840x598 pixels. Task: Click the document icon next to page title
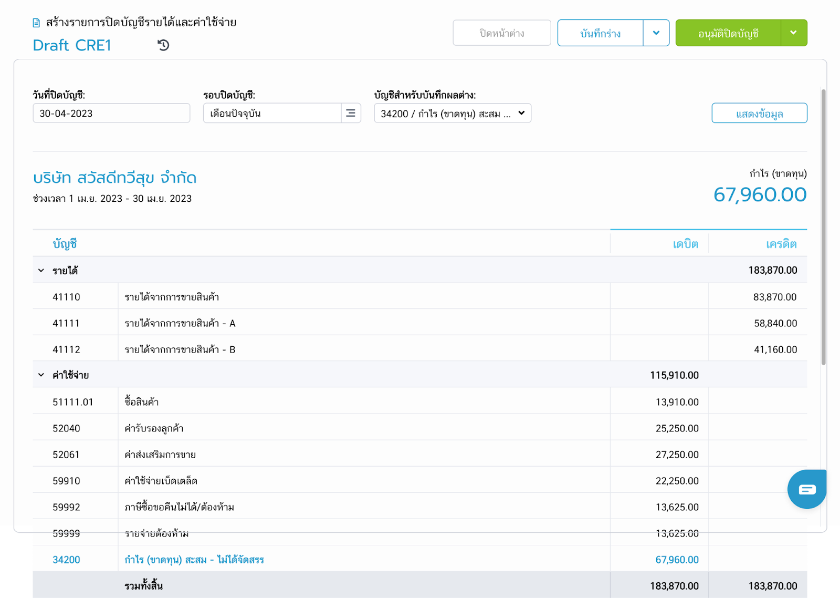[36, 23]
